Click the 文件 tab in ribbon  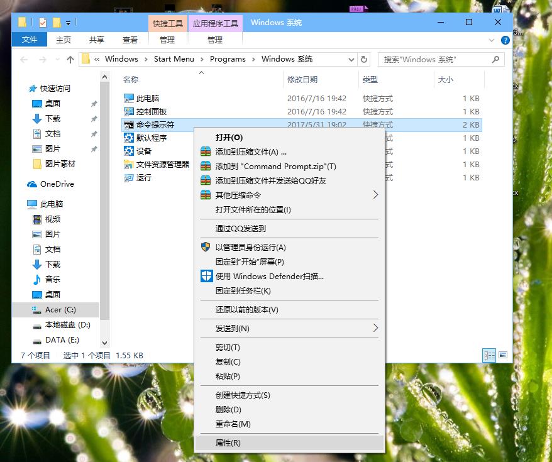pos(30,40)
